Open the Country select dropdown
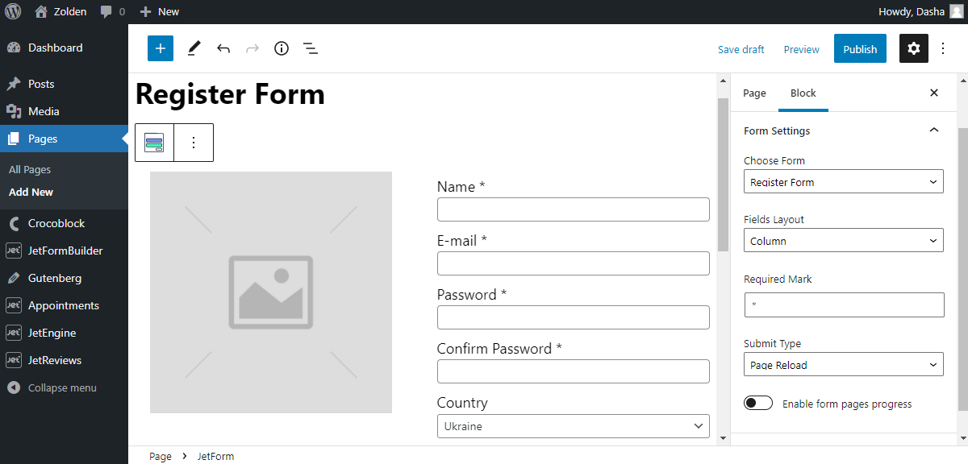 point(573,426)
